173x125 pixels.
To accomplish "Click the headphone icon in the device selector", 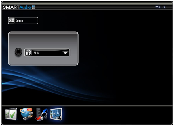I will (x=28, y=53).
